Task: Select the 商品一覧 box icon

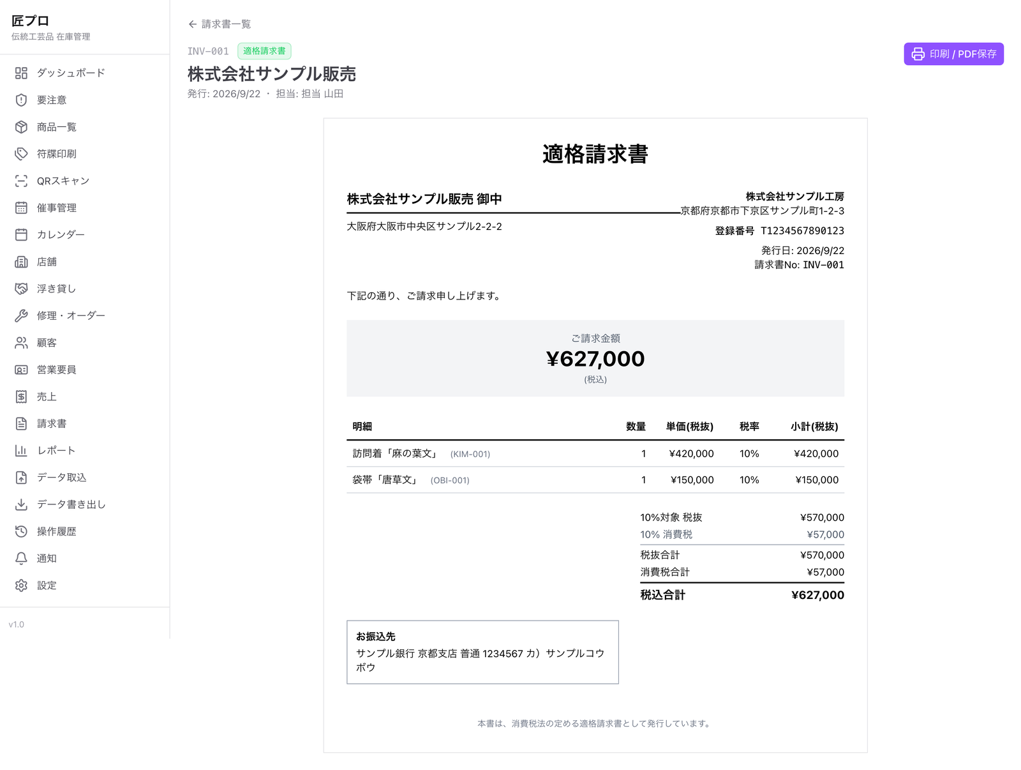Action: click(x=21, y=127)
